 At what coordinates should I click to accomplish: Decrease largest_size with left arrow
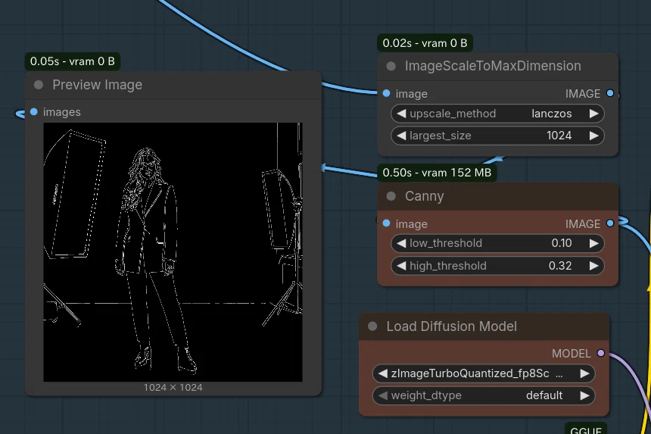point(401,136)
